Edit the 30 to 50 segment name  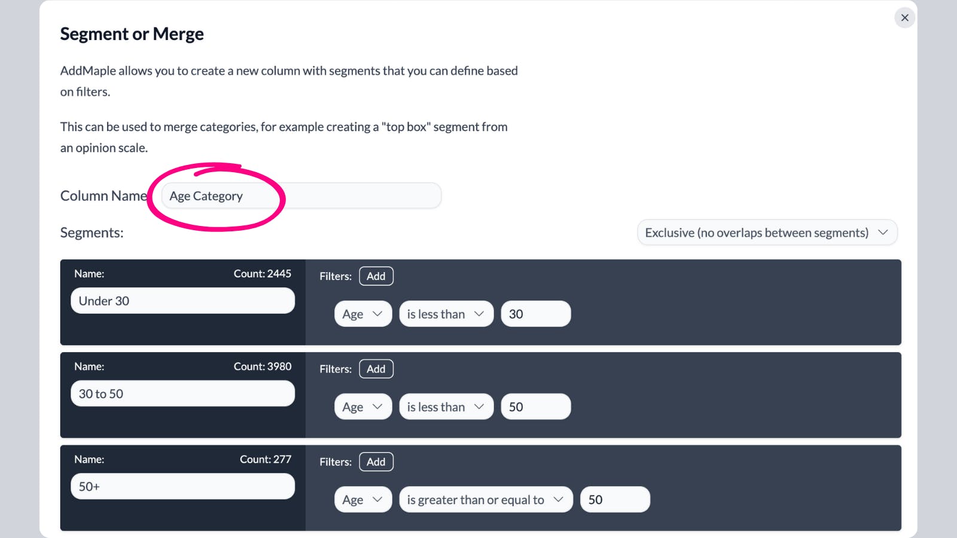[x=182, y=394]
